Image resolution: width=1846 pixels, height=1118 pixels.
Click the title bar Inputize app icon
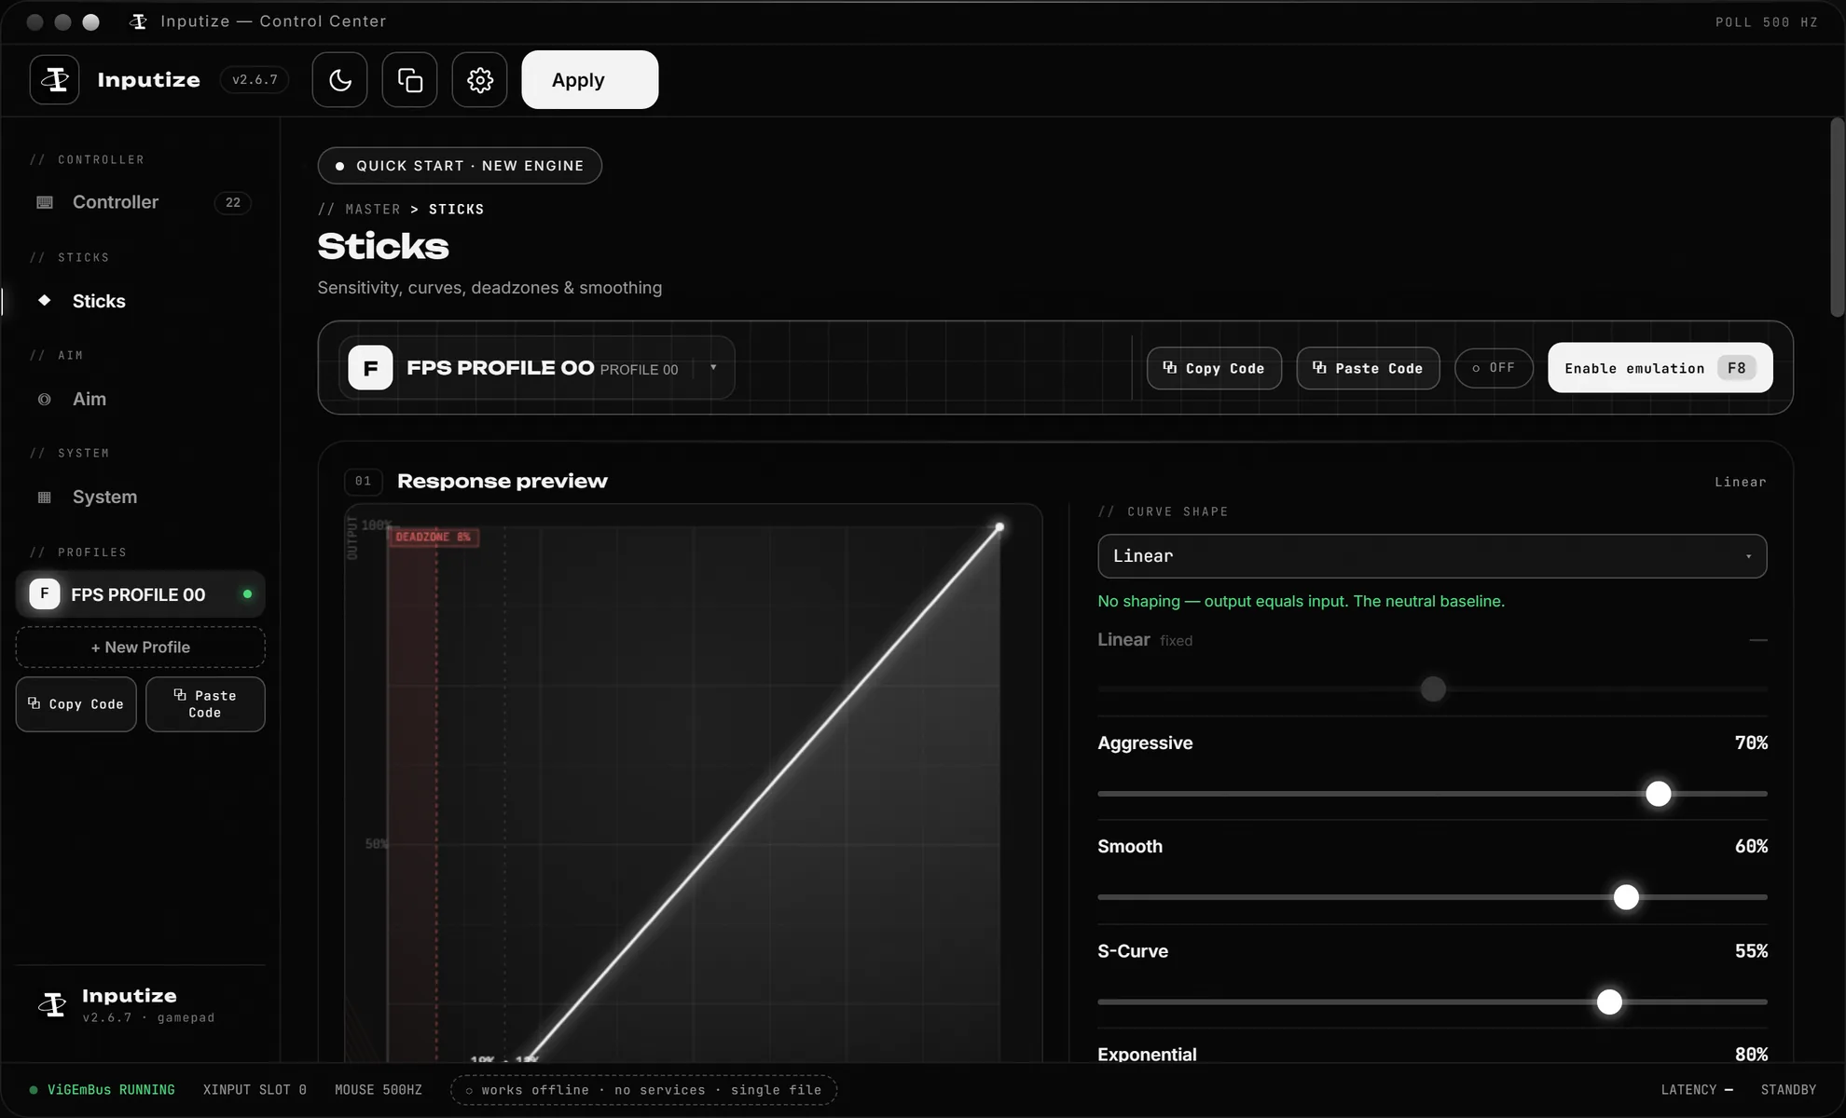tap(139, 21)
